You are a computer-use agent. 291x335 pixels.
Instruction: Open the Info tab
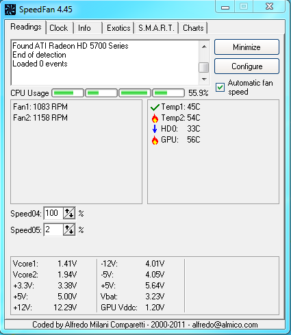(84, 28)
